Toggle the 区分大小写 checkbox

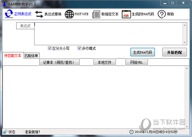tap(50, 48)
